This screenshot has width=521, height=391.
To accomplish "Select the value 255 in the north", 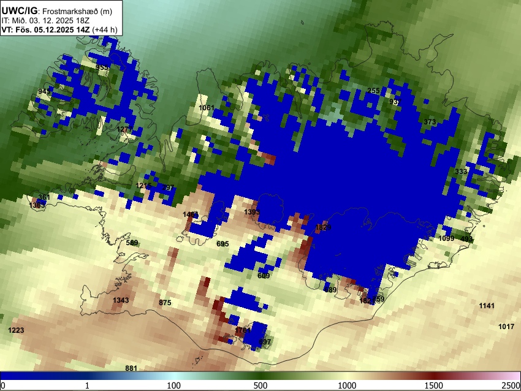I will (x=373, y=91).
